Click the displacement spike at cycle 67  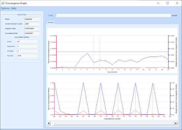(83, 83)
